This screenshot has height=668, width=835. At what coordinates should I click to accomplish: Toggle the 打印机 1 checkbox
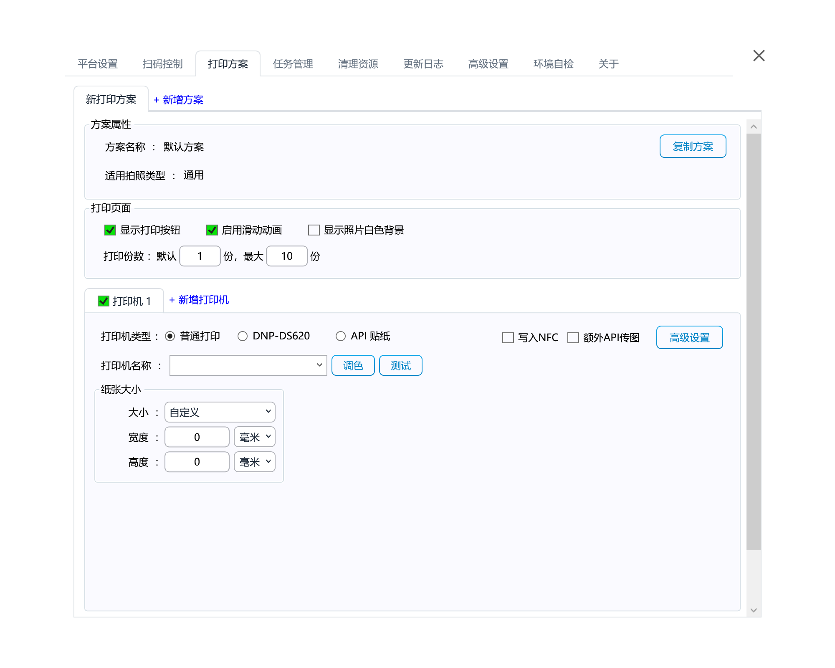pyautogui.click(x=104, y=301)
